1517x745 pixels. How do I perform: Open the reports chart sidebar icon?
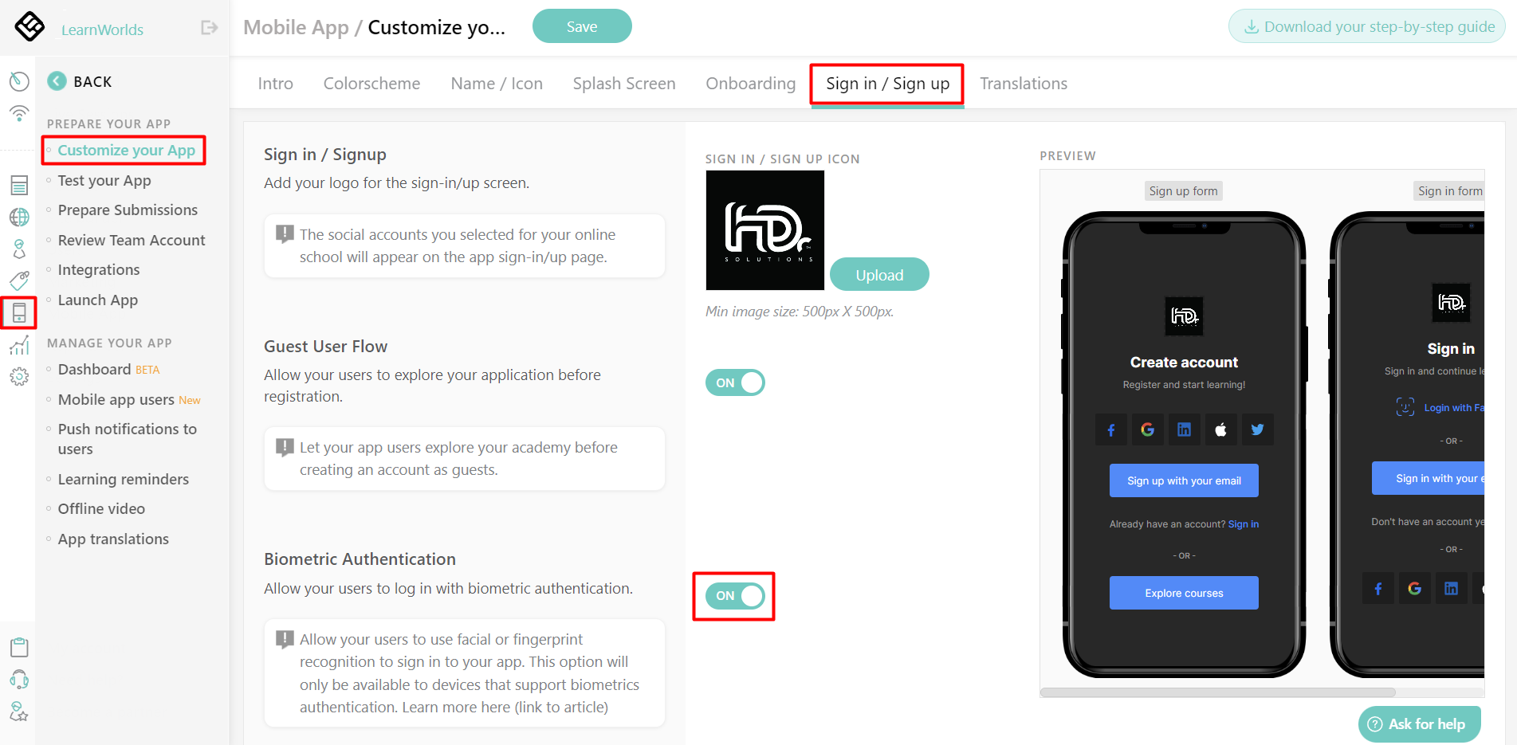pyautogui.click(x=19, y=345)
